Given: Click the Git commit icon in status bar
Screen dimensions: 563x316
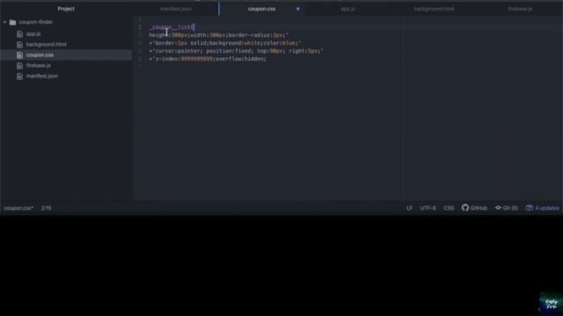Looking at the screenshot, I should coord(498,208).
